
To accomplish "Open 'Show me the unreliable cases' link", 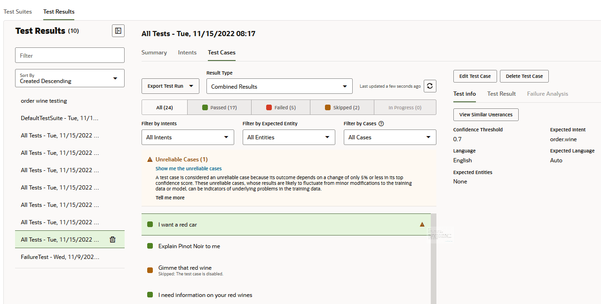I will (x=188, y=168).
